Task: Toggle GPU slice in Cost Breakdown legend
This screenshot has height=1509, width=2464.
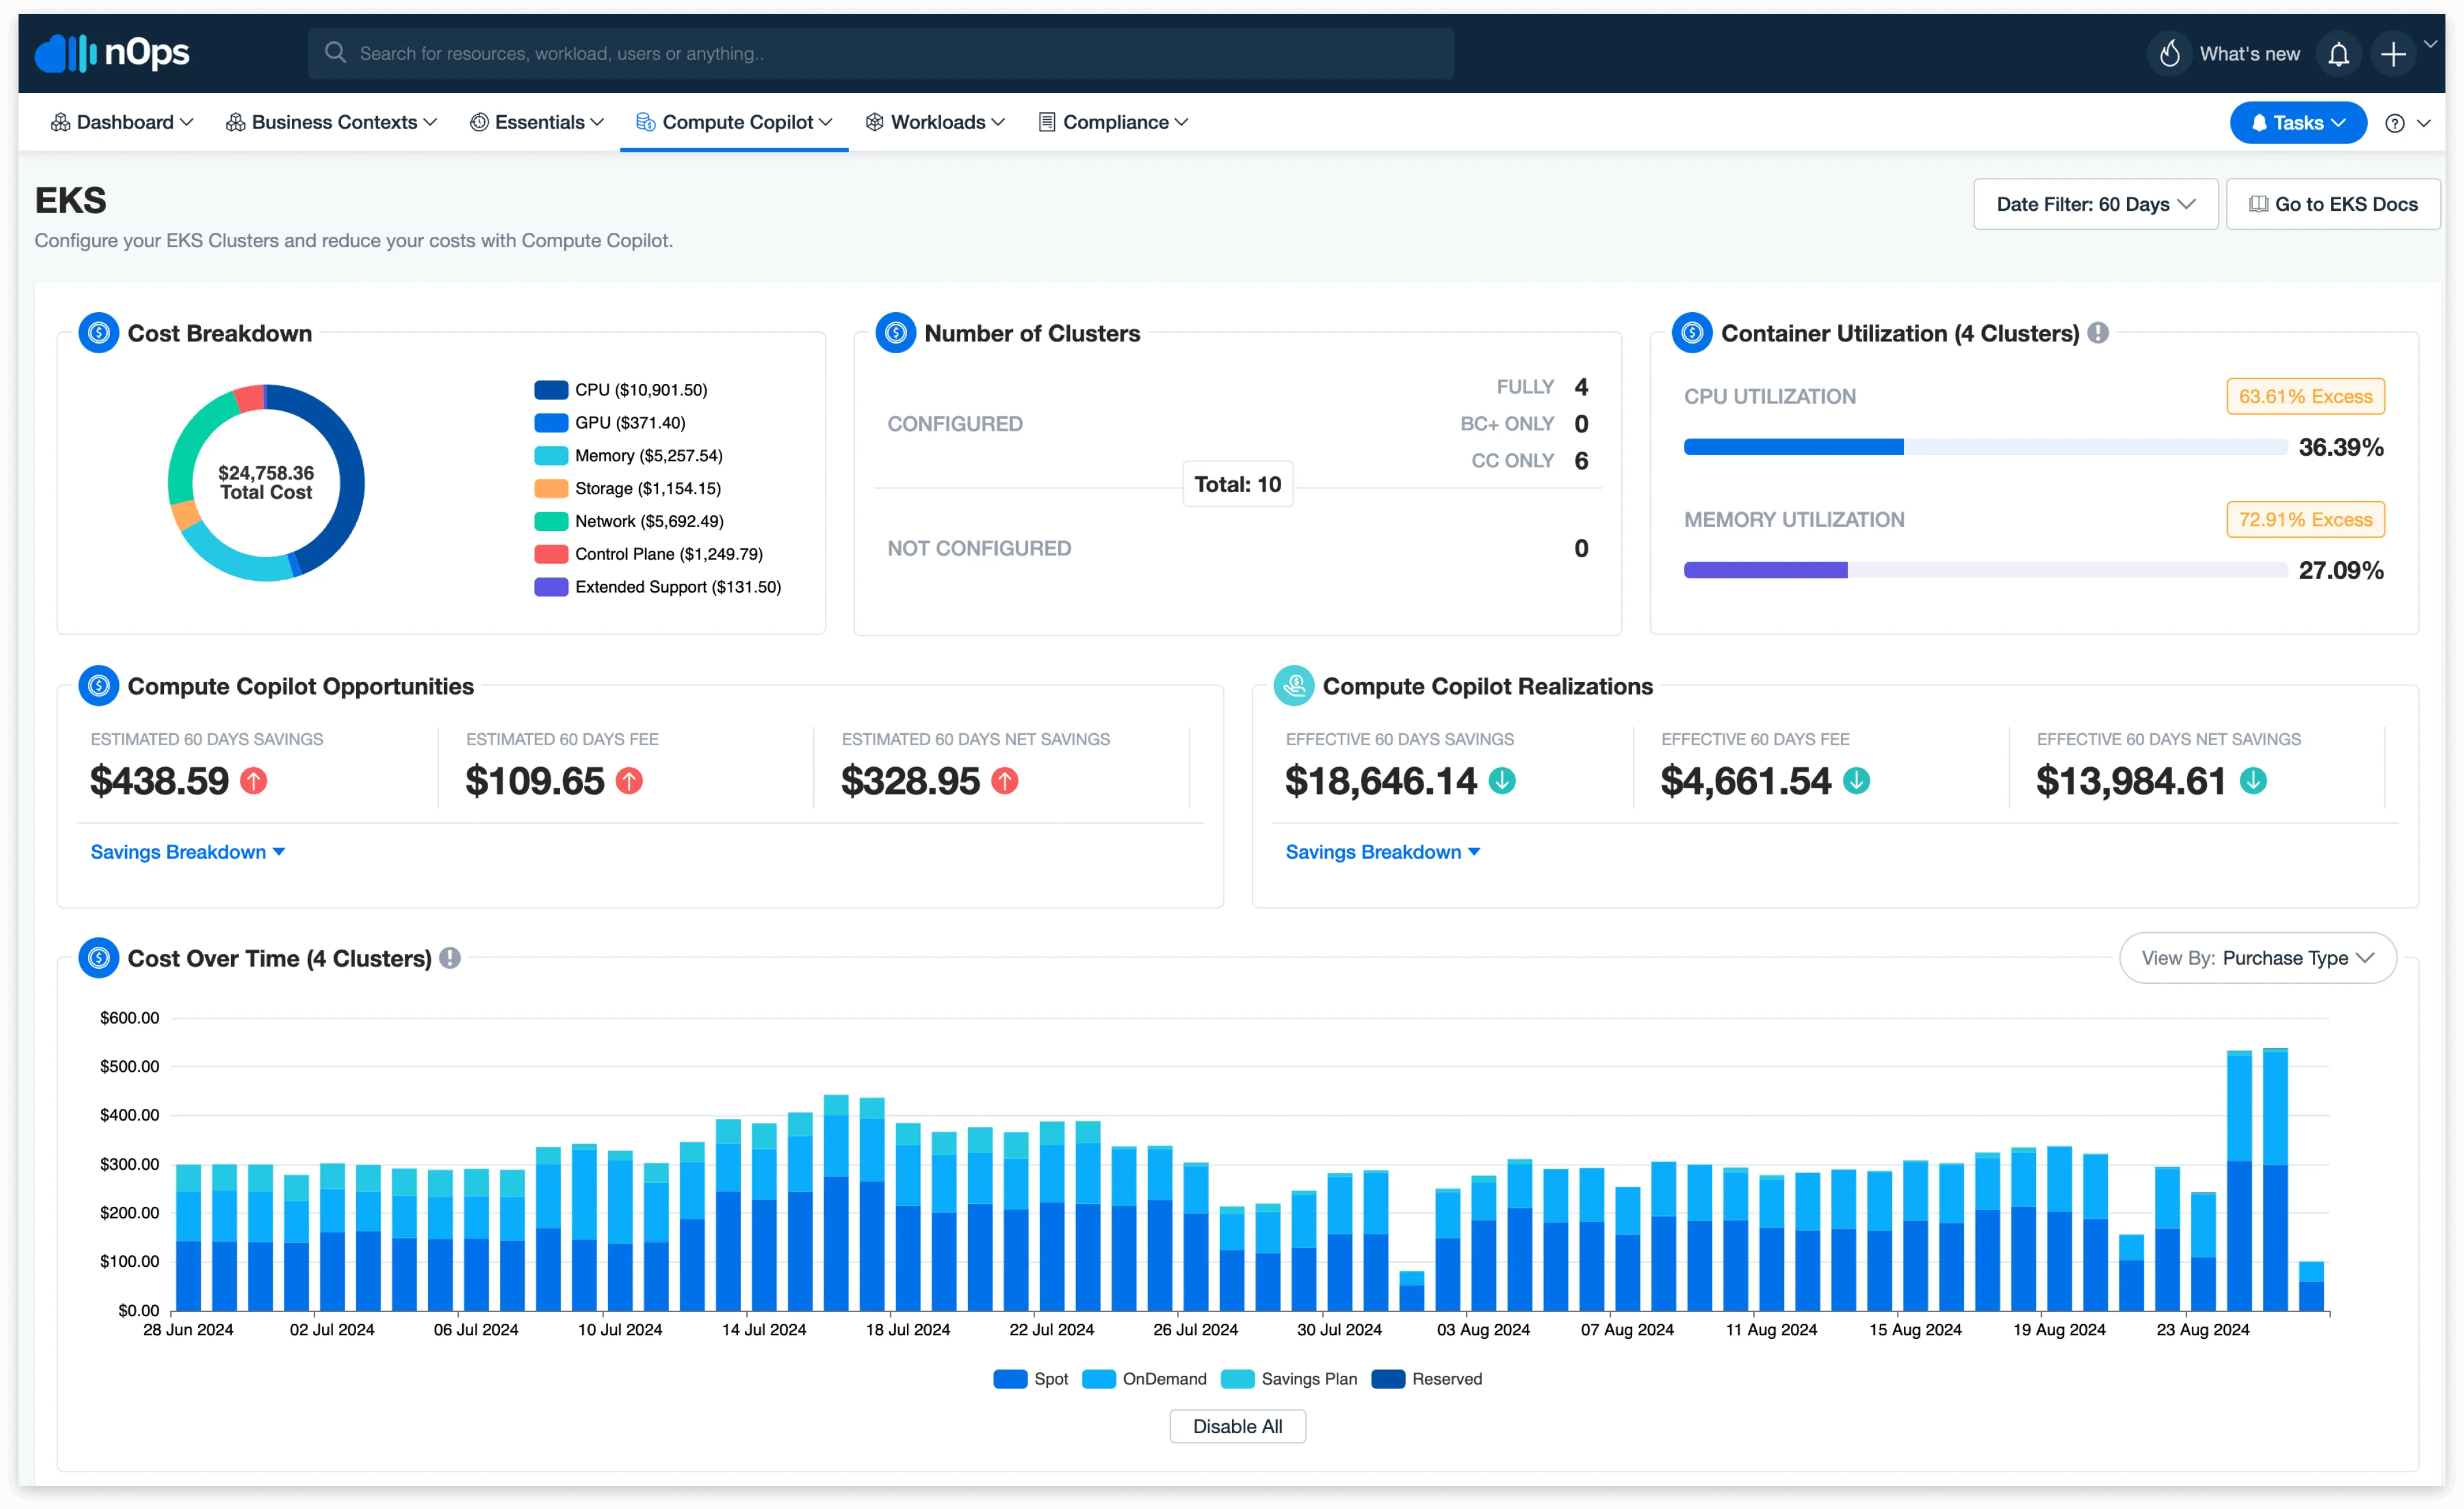Action: (x=610, y=423)
